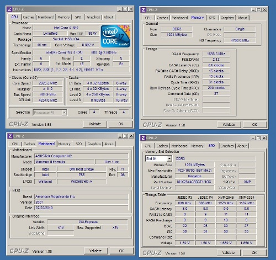Maximize the Memory tab window
Viewport: 276px width, 260px height.
[259, 10]
